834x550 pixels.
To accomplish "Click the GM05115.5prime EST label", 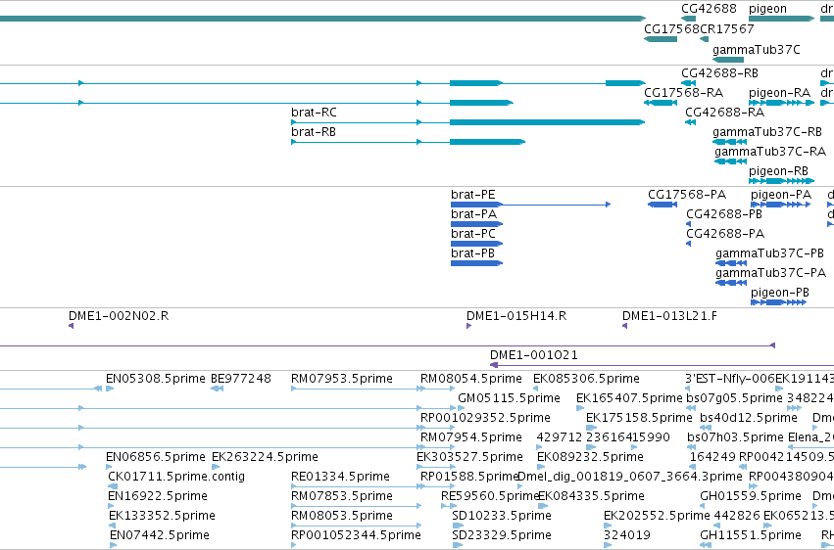I will pos(509,398).
